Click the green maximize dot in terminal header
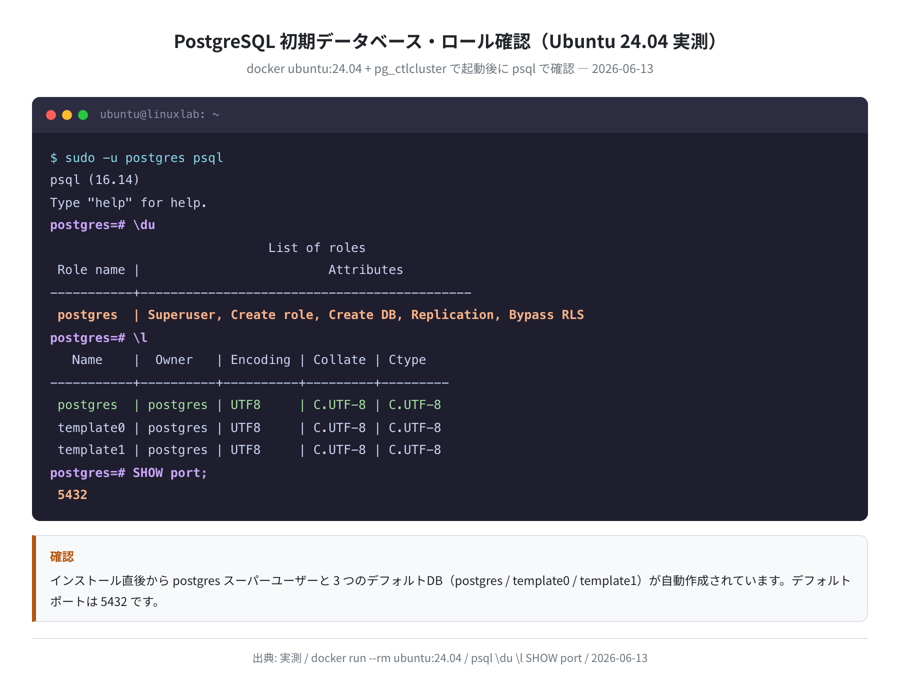 point(83,115)
